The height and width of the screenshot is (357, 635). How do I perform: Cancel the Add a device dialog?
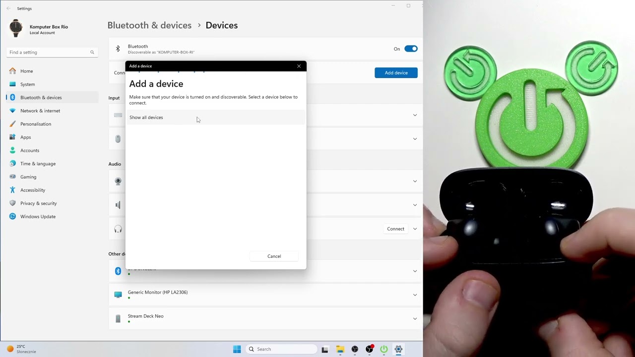coord(274,256)
